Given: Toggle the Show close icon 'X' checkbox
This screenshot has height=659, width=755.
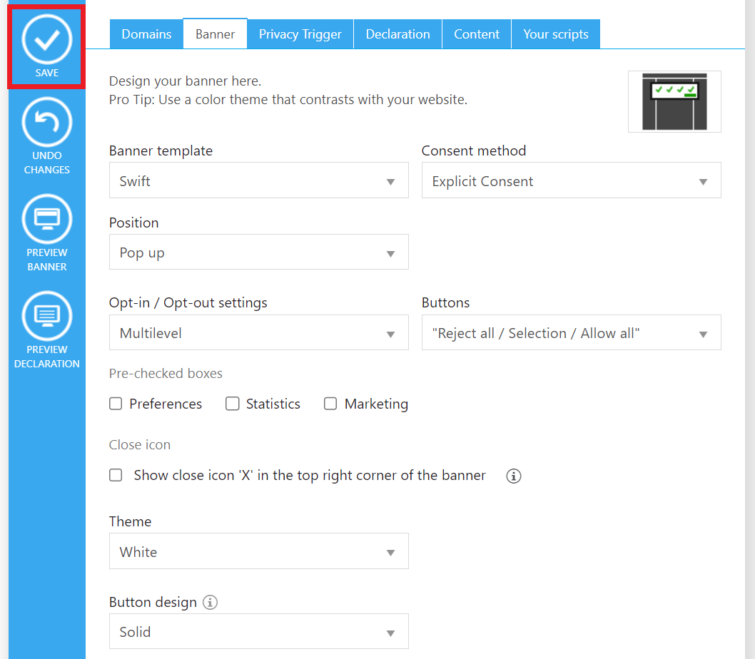Looking at the screenshot, I should 116,476.
